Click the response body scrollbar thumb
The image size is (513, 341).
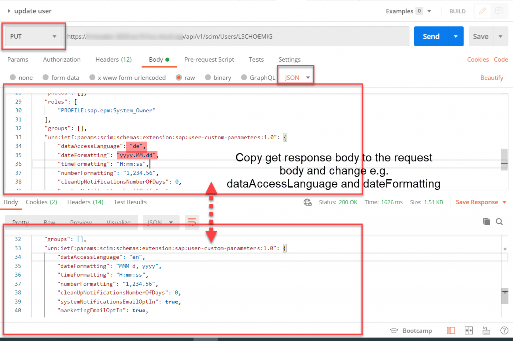pyautogui.click(x=505, y=296)
